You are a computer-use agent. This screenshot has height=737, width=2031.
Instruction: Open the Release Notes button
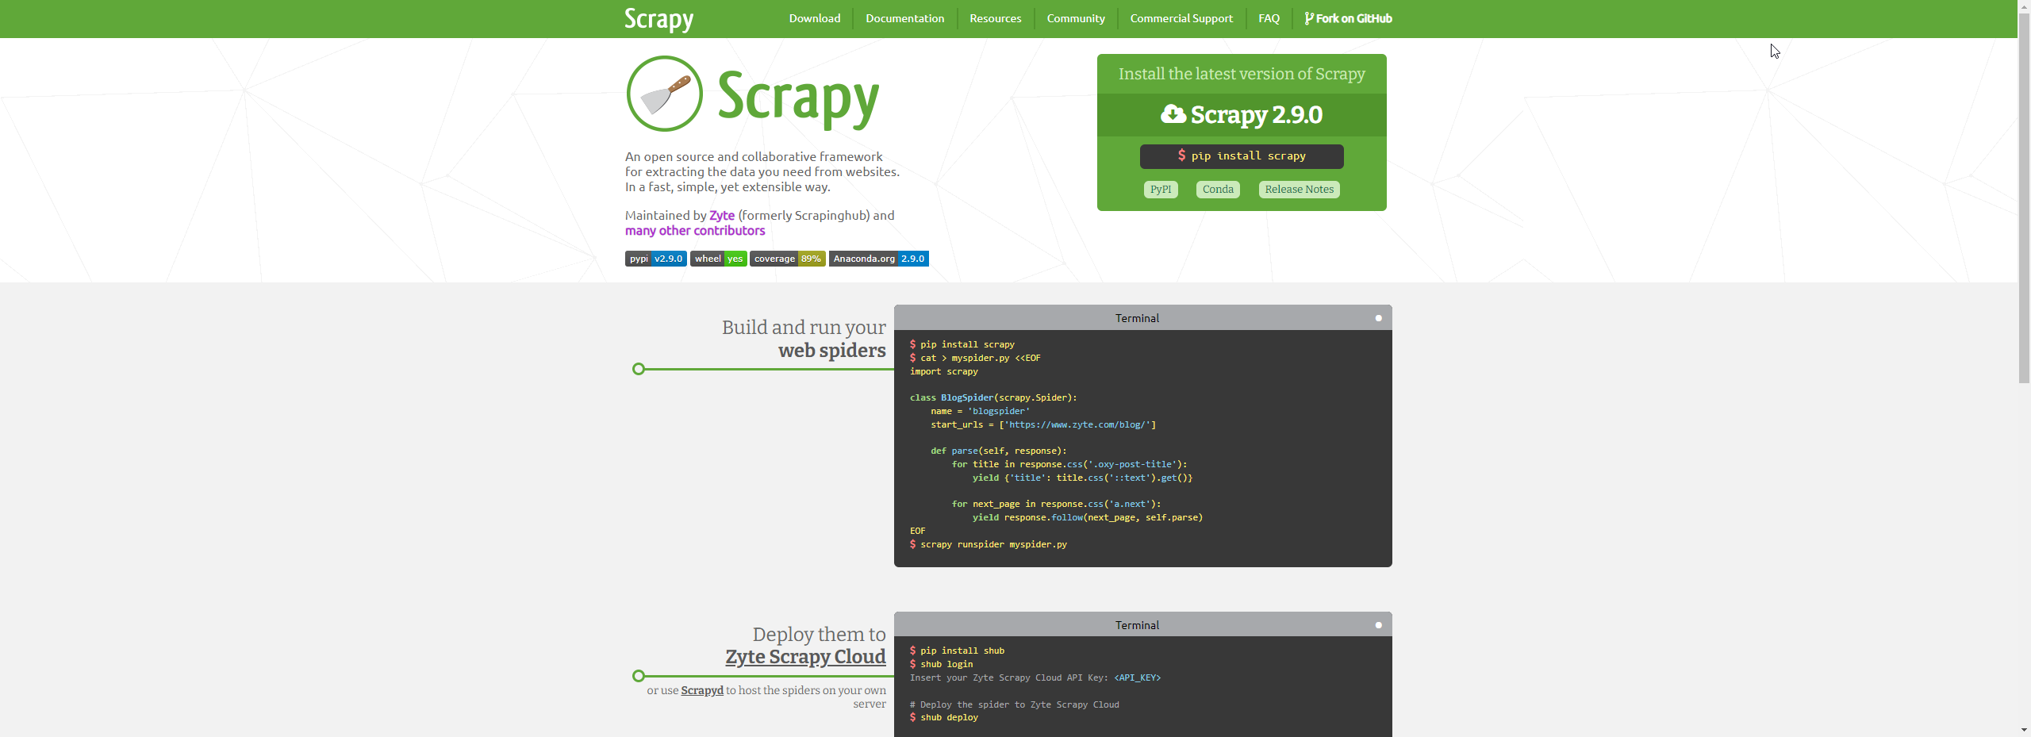pyautogui.click(x=1299, y=190)
